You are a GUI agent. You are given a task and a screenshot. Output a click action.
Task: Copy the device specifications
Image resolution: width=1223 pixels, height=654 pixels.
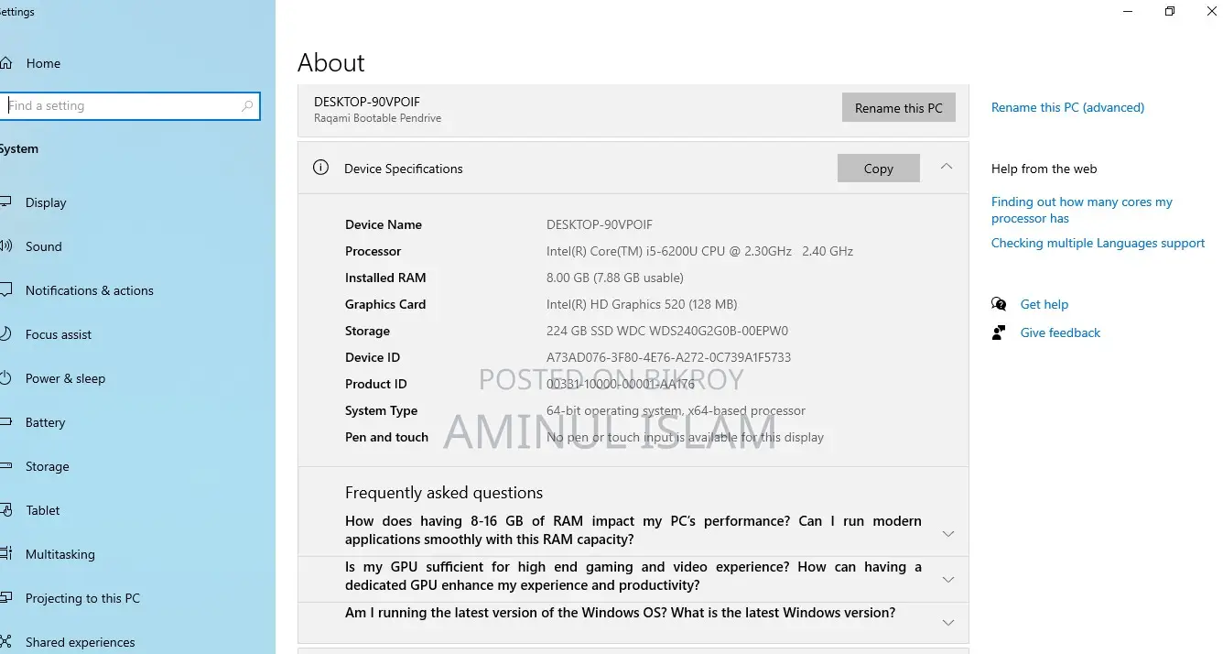coord(878,169)
